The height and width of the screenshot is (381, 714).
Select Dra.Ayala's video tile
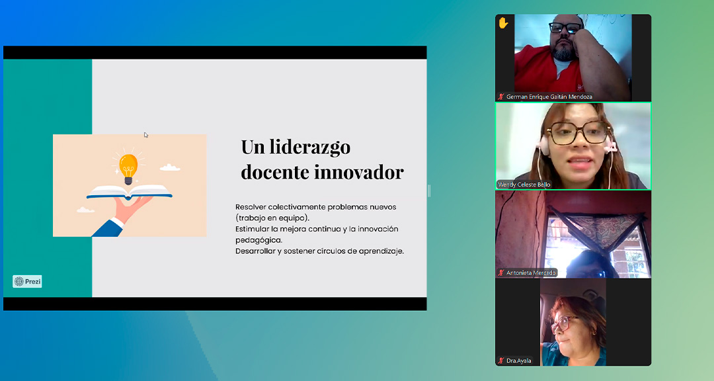573,322
